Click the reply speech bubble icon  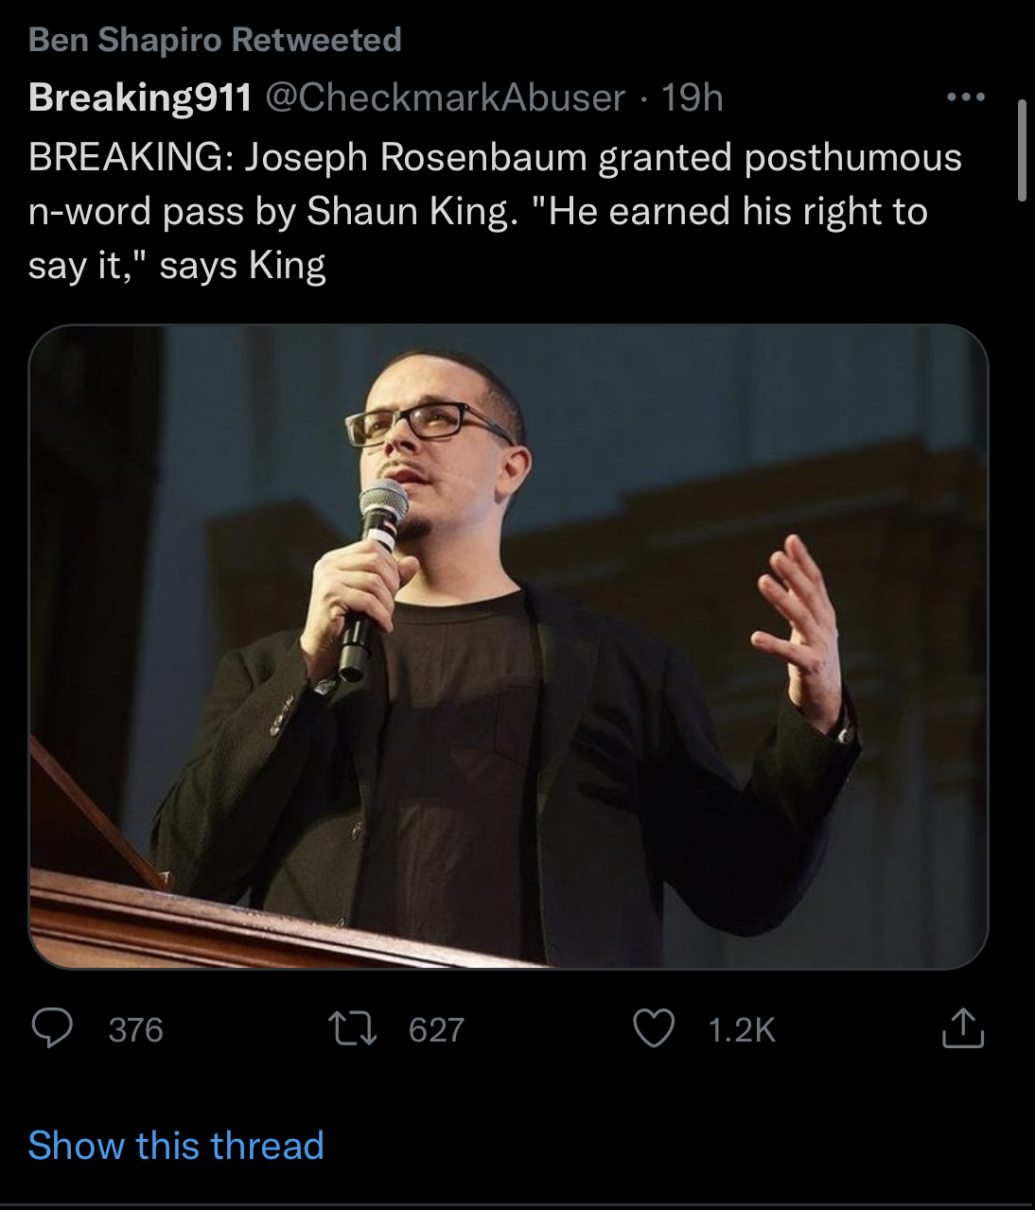[x=52, y=1028]
